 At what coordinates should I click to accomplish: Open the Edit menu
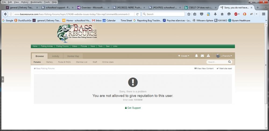tap(10, 2)
